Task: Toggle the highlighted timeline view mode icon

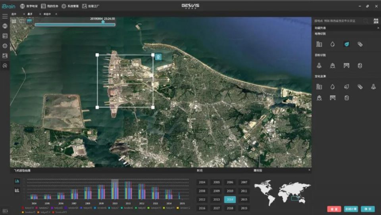Action: (29, 21)
